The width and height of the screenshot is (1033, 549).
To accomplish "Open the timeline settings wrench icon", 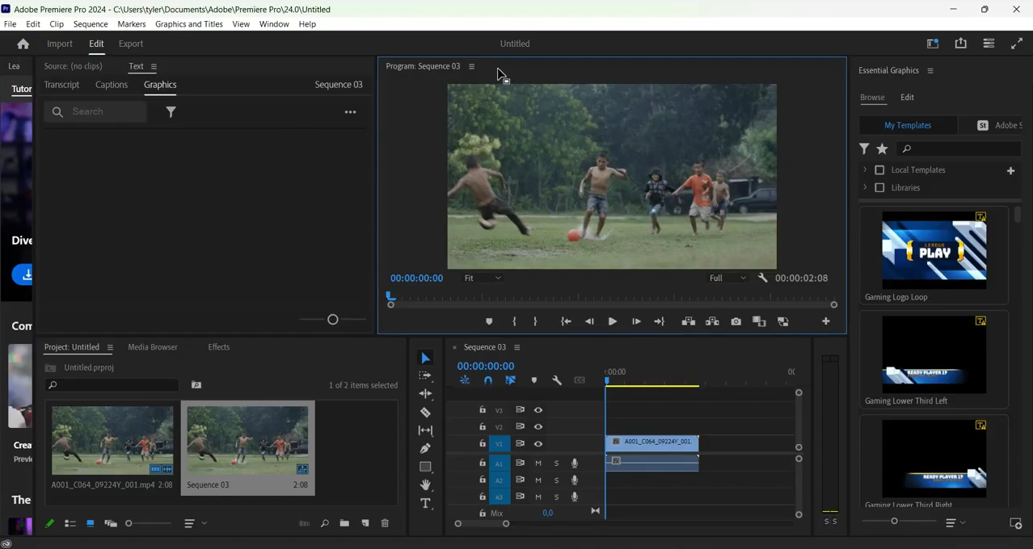I will [557, 380].
